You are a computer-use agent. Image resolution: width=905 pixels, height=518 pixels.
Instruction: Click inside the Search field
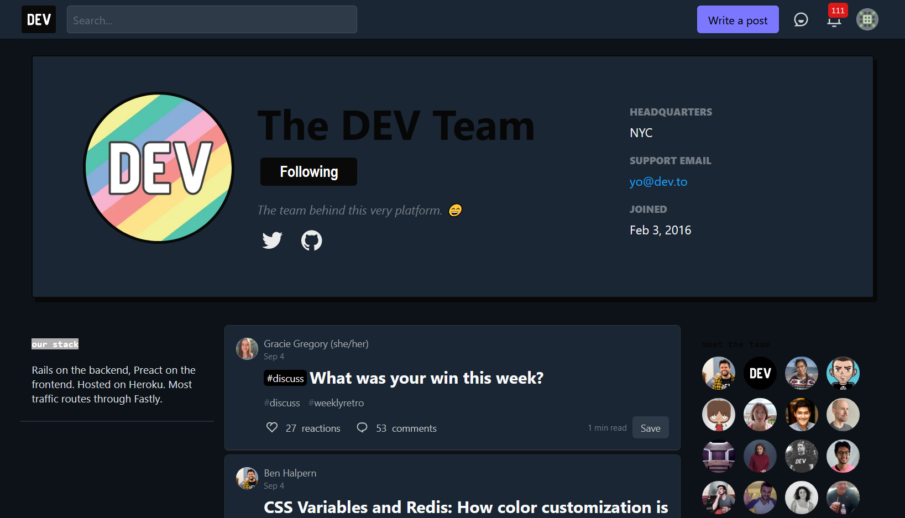[x=212, y=19]
